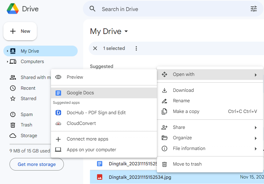Click the DocHub app icon

tap(58, 113)
